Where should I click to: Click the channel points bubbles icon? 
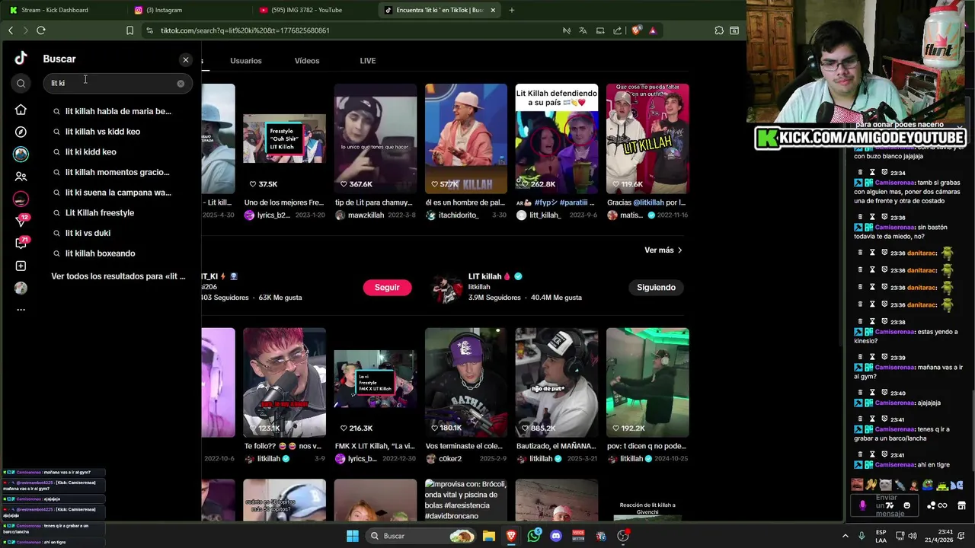[931, 505]
